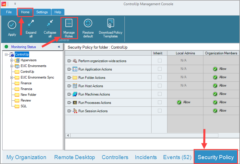Click the Perform organization-wide actions icon

click(75, 61)
